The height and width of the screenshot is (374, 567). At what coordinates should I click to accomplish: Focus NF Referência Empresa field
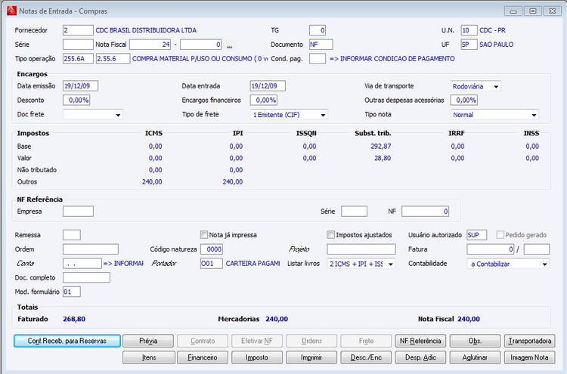pyautogui.click(x=78, y=212)
